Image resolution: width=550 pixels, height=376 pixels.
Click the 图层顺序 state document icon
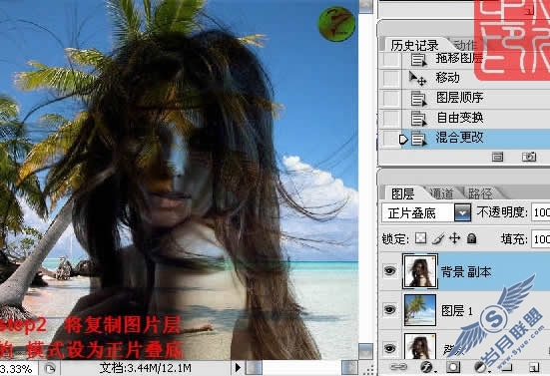tap(418, 99)
